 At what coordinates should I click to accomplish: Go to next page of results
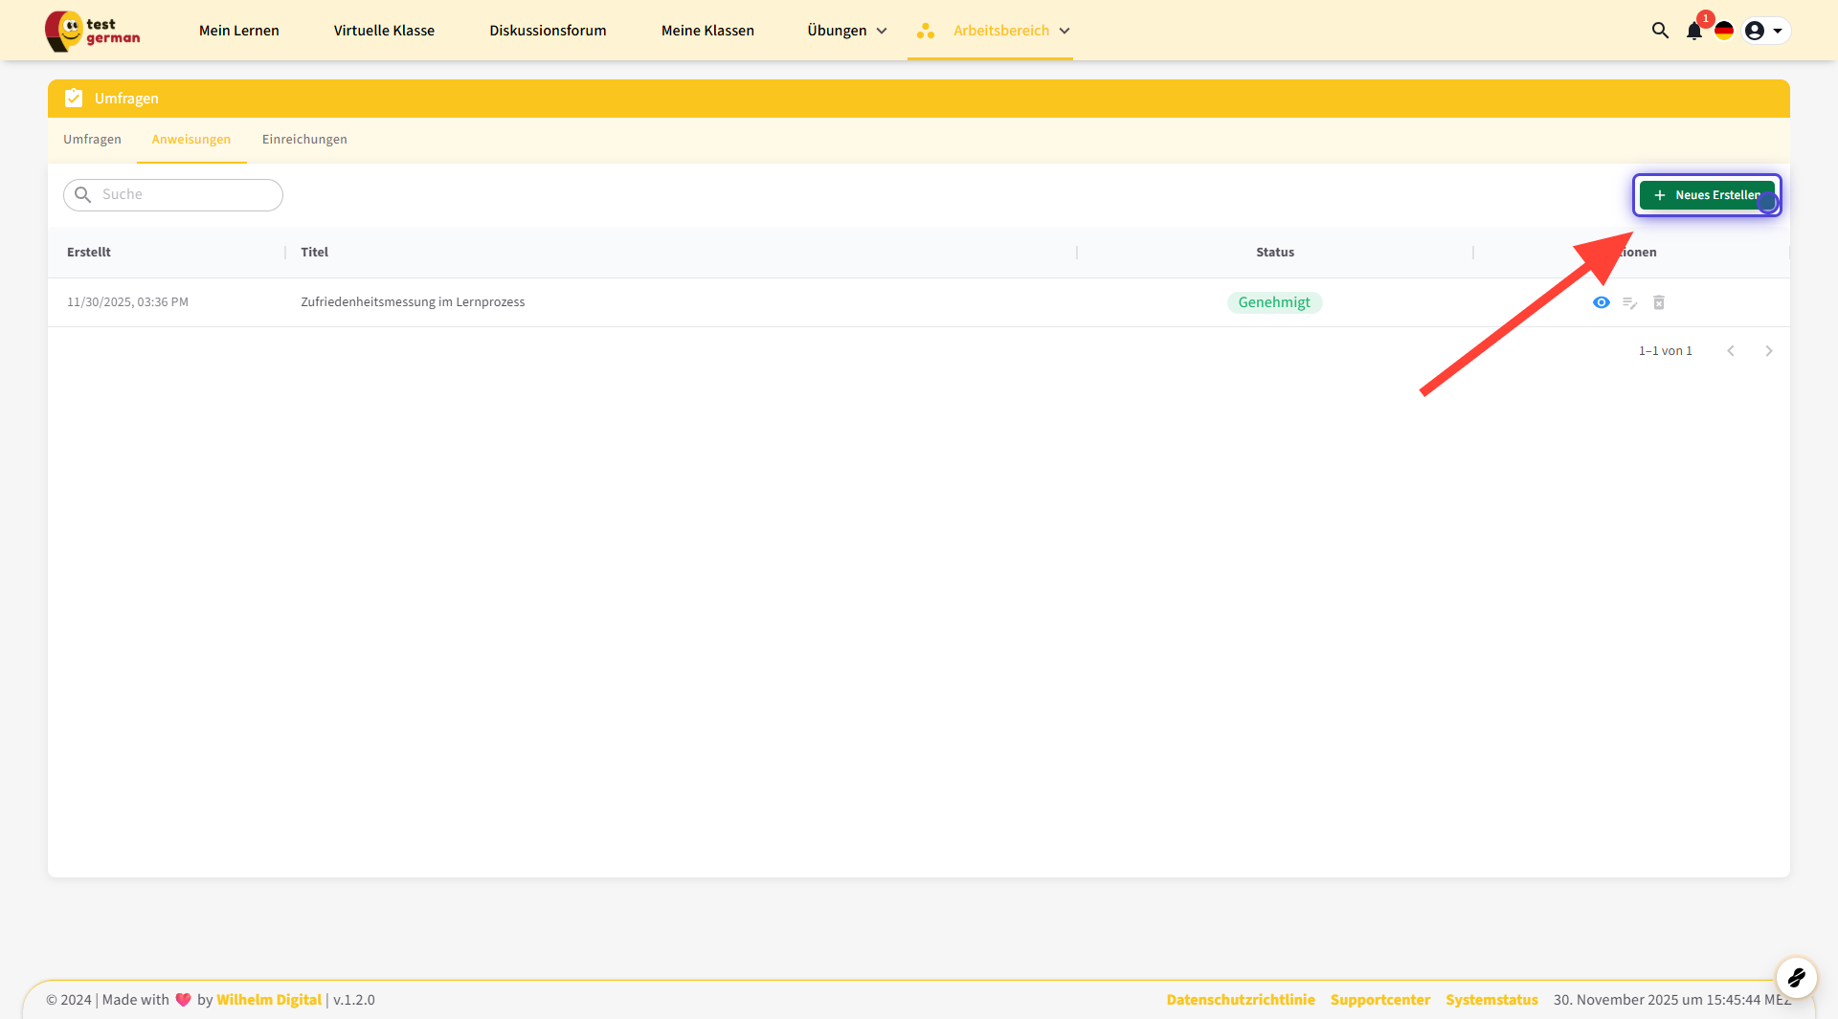[x=1768, y=351]
